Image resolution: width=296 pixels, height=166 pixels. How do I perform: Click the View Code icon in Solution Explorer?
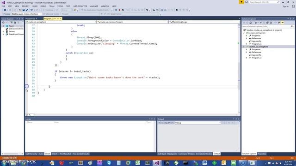tap(276, 23)
